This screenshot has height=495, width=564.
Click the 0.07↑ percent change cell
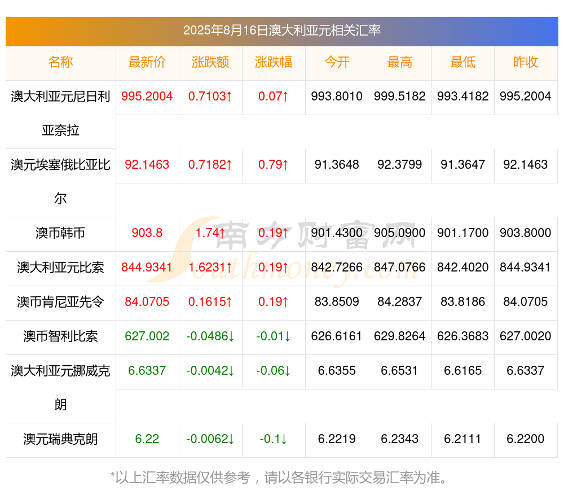(274, 97)
